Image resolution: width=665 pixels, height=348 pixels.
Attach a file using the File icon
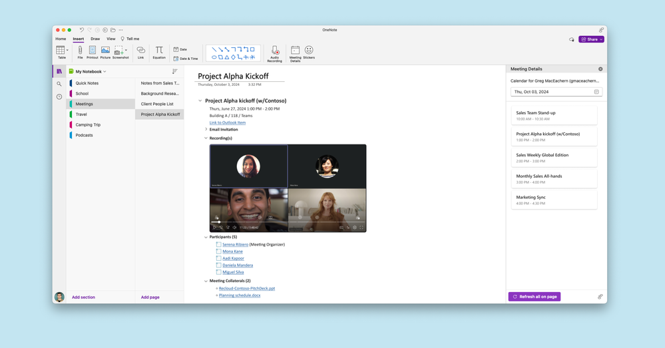coord(80,52)
